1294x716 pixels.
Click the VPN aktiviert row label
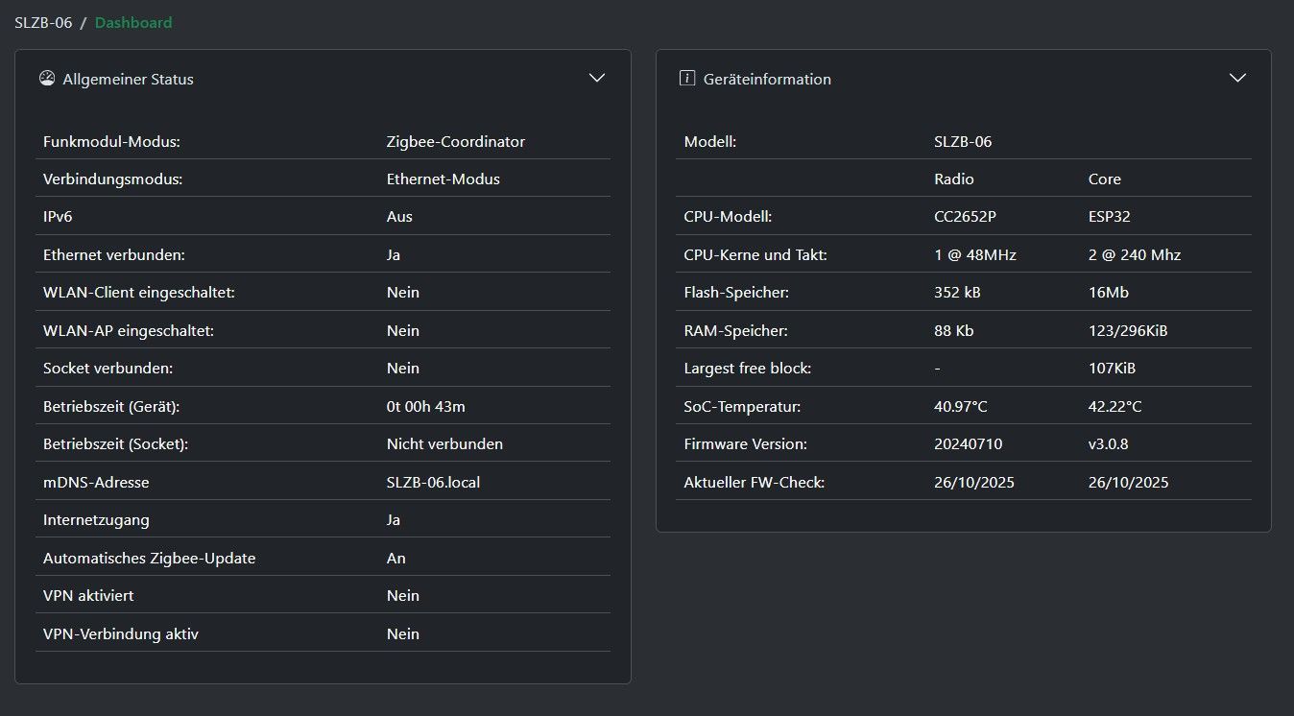88,595
